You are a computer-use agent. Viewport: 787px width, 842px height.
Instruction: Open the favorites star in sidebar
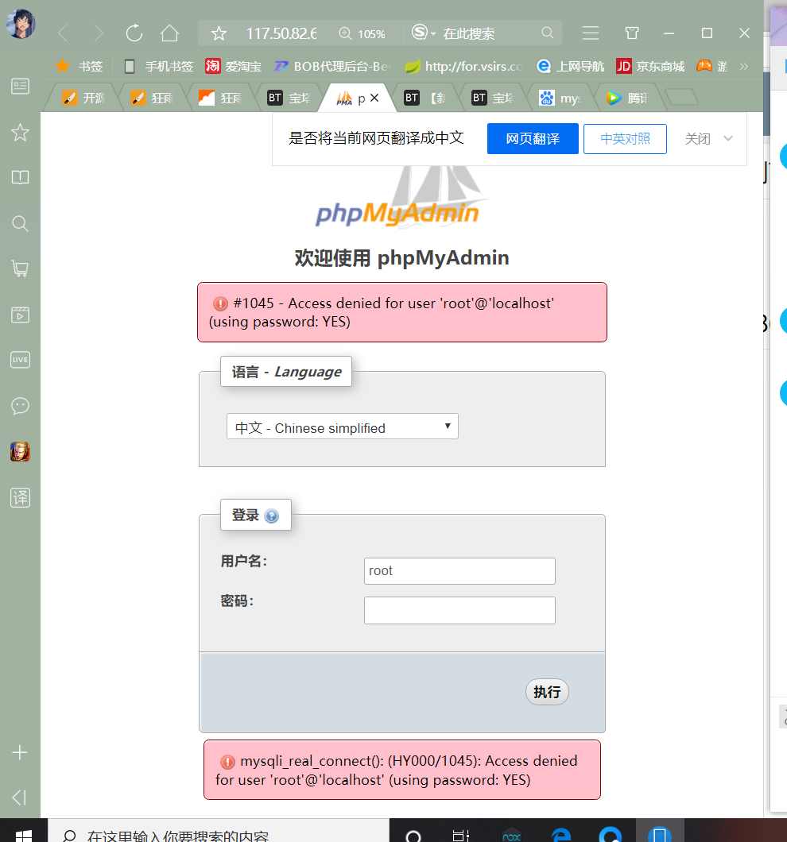21,132
